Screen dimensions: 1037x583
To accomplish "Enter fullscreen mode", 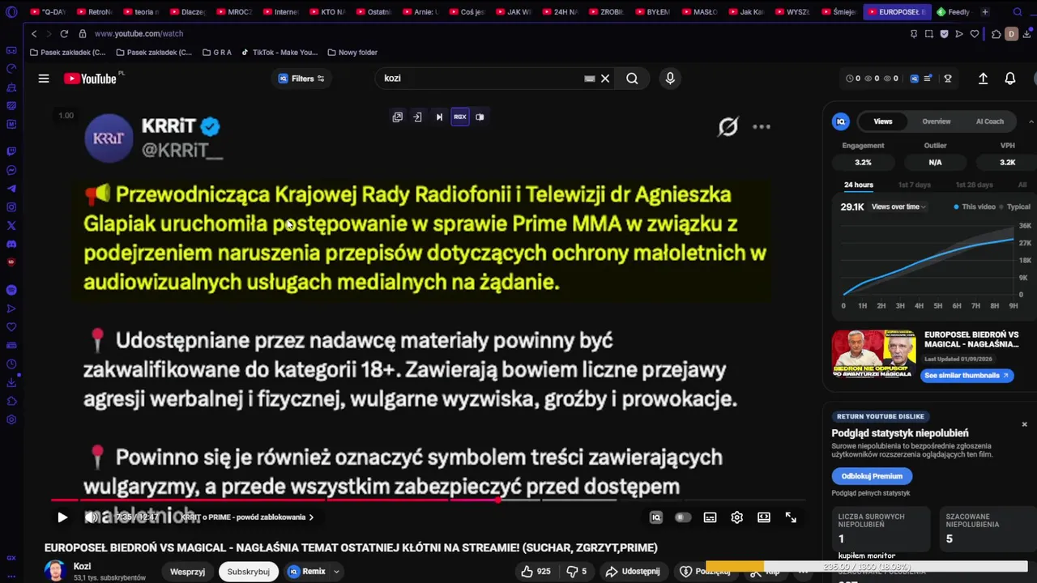I will tap(791, 517).
